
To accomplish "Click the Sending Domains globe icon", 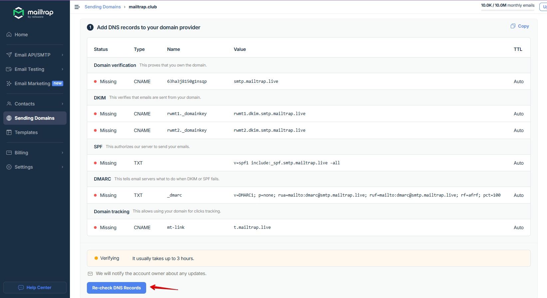I will [9, 118].
